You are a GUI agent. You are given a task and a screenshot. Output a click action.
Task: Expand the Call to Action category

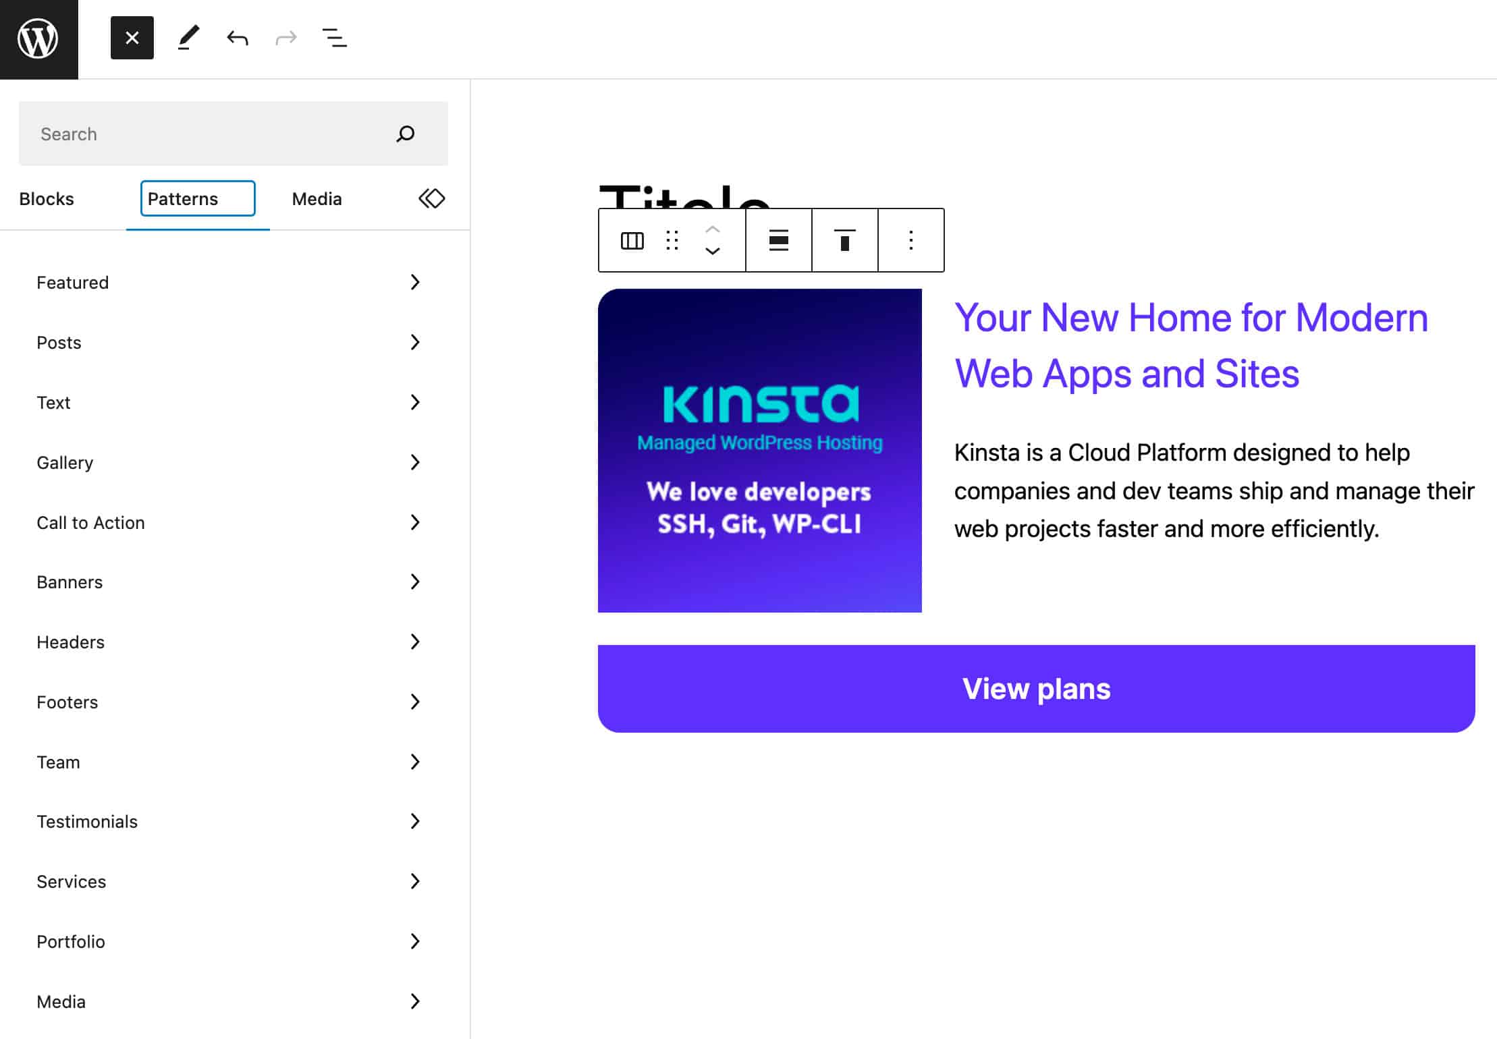pos(229,522)
